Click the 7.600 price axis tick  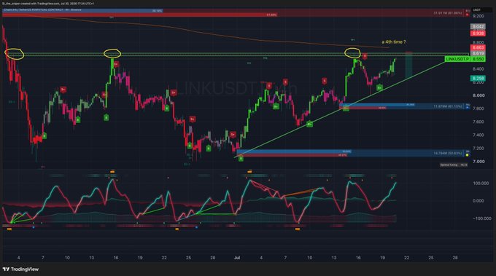point(478,122)
